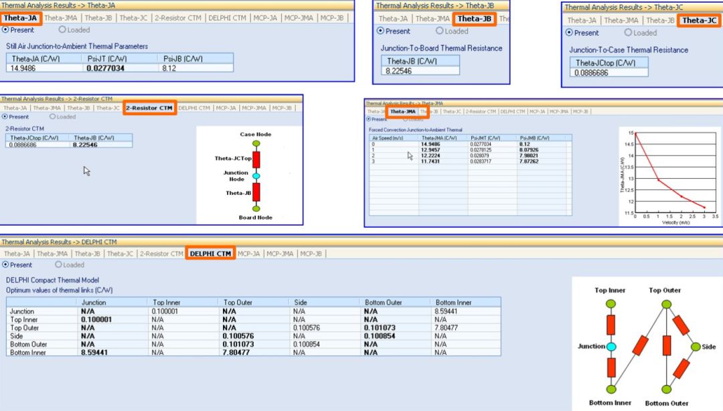Click the Bottom Outer column header in DELPHI table
The height and width of the screenshot is (411, 723).
coord(385,303)
